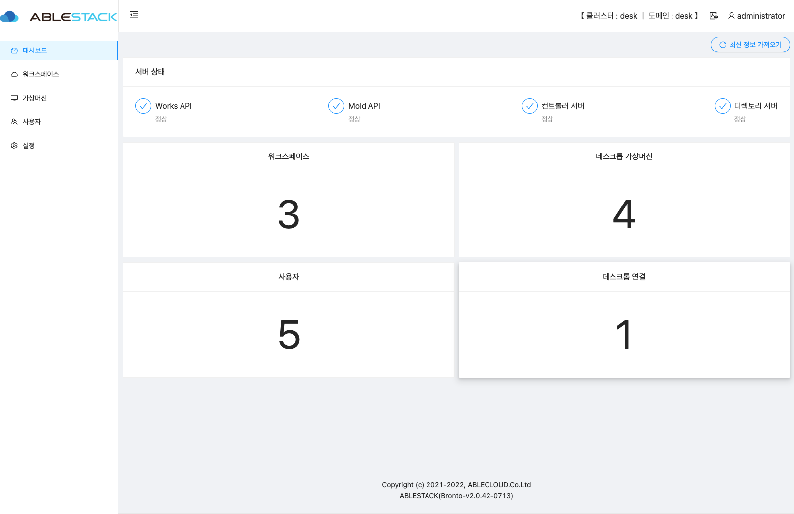Select the workspace cloud icon in sidebar
Screen dimensions: 794x514
(x=14, y=74)
